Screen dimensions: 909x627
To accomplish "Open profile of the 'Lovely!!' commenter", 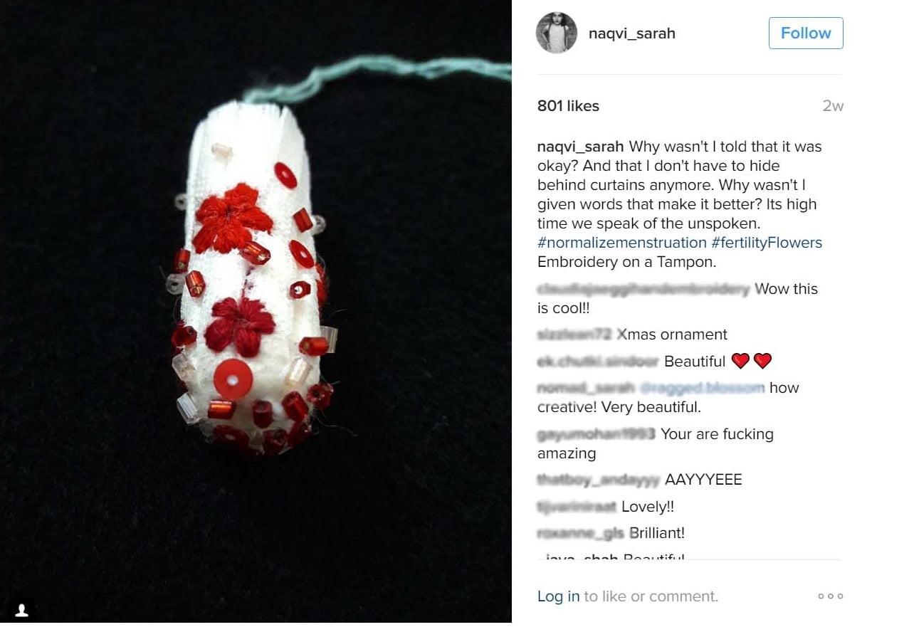I will pos(577,507).
